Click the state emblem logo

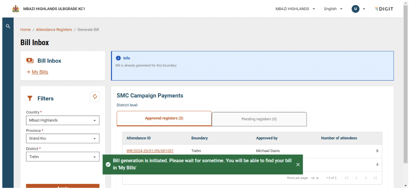point(16,9)
